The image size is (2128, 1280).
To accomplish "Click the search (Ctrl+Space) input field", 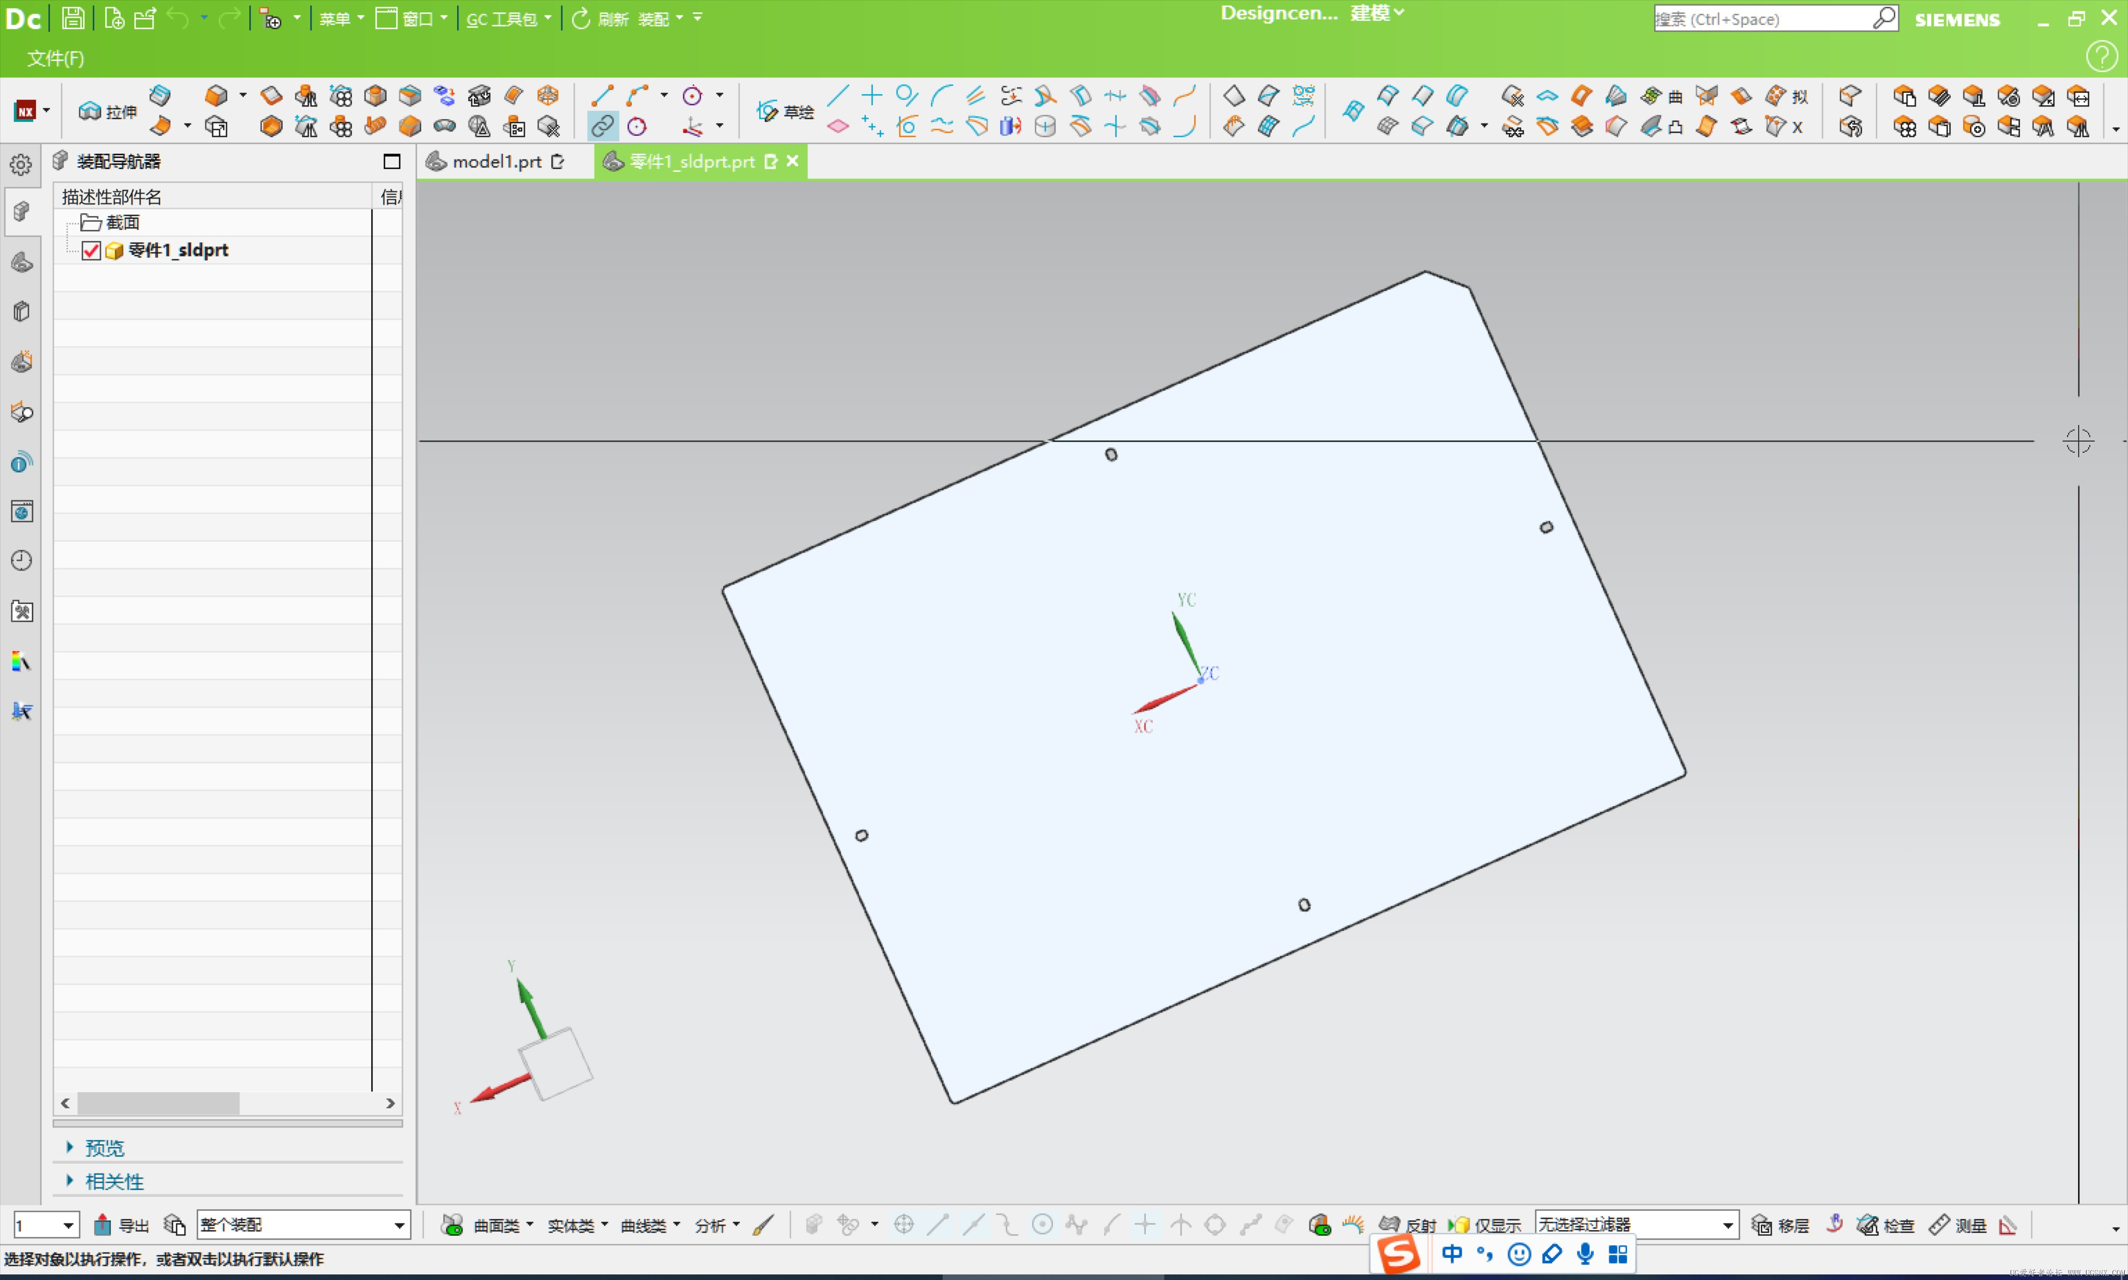I will coord(1762,18).
